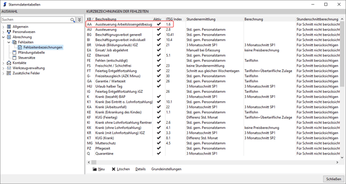Toggle Aktiv checkmark for KF KUG (Feiertag)
The height and width of the screenshot is (184, 346).
158,117
